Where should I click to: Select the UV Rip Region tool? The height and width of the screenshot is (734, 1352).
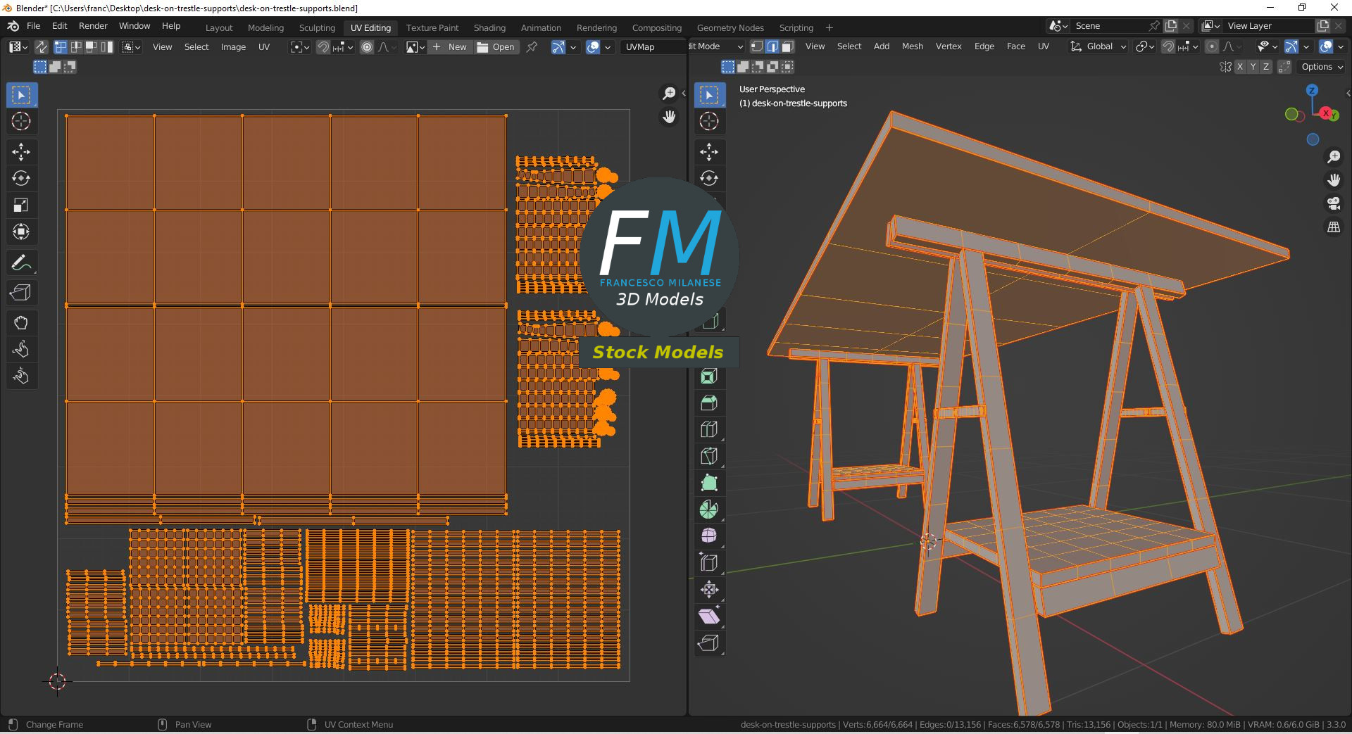[x=21, y=293]
